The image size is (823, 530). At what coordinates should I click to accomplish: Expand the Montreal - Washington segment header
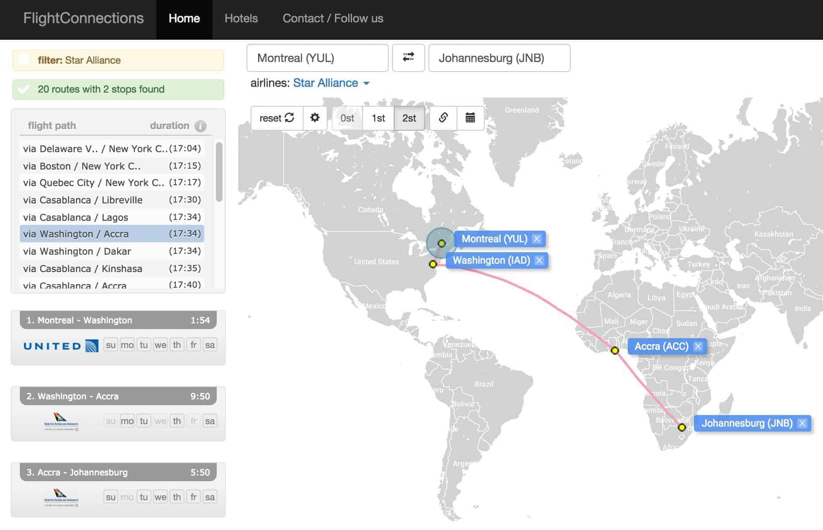pyautogui.click(x=118, y=320)
